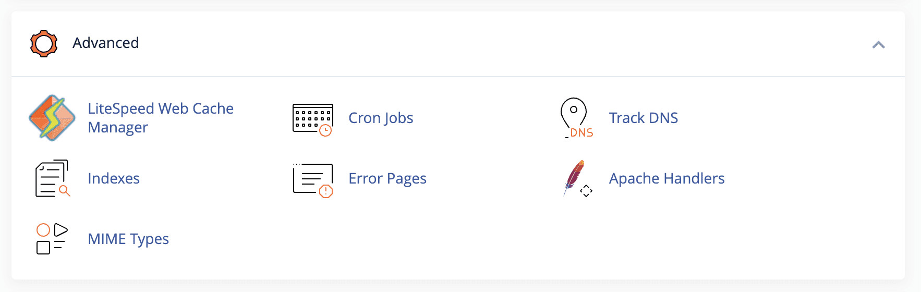Click the orange DNS label under pin

(x=581, y=133)
